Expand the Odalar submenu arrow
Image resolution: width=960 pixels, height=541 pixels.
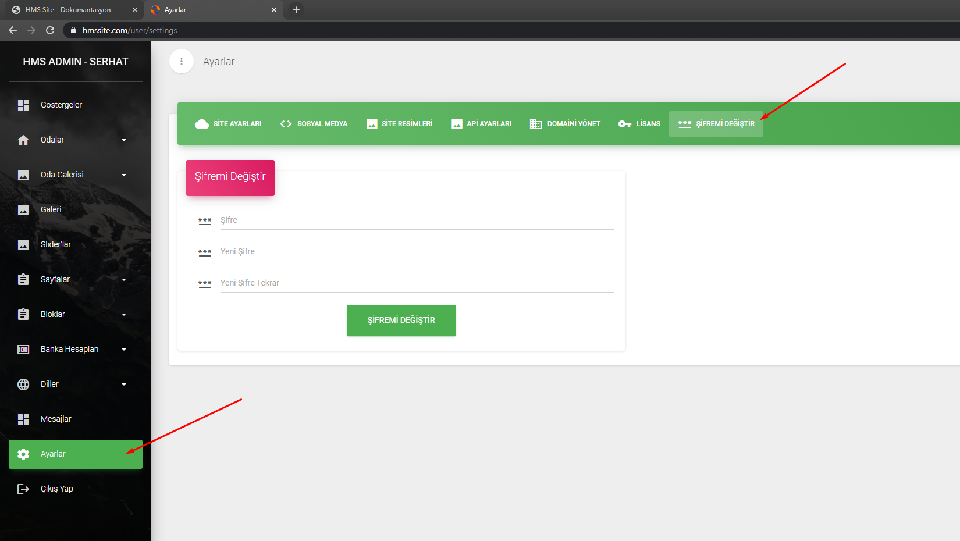124,140
